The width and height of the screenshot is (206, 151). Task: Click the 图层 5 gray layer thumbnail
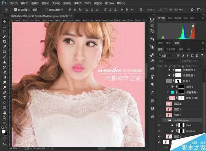pos(169,81)
